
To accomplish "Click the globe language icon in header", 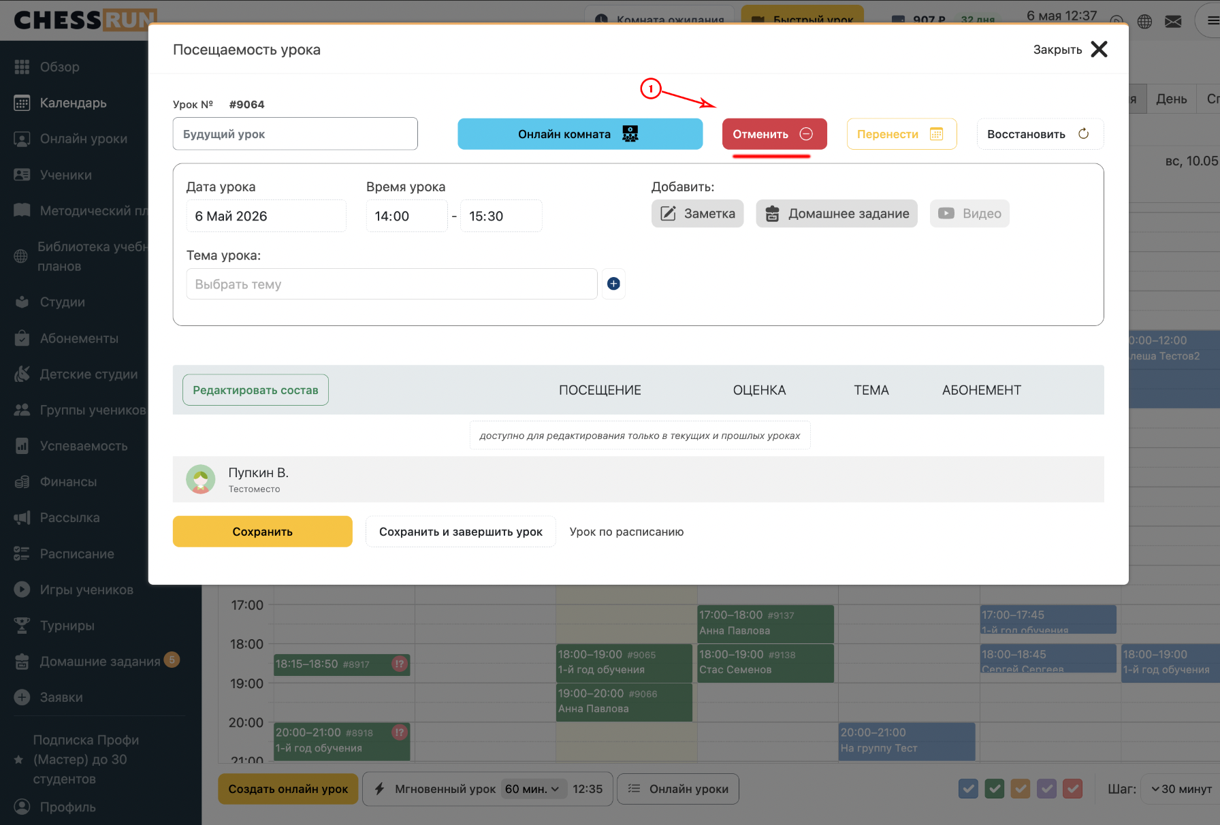I will coord(1144,21).
